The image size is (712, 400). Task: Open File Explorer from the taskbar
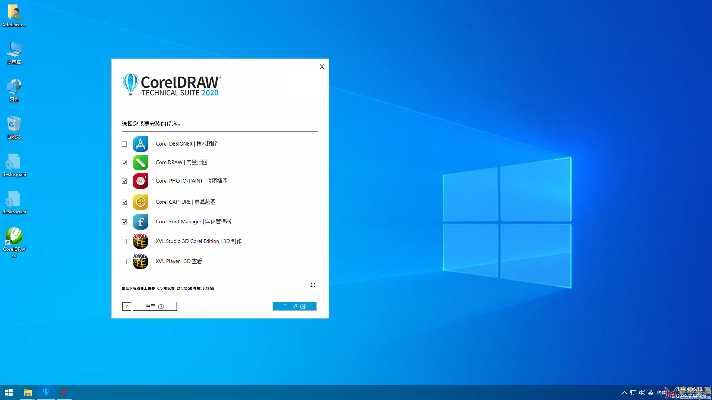(x=28, y=393)
